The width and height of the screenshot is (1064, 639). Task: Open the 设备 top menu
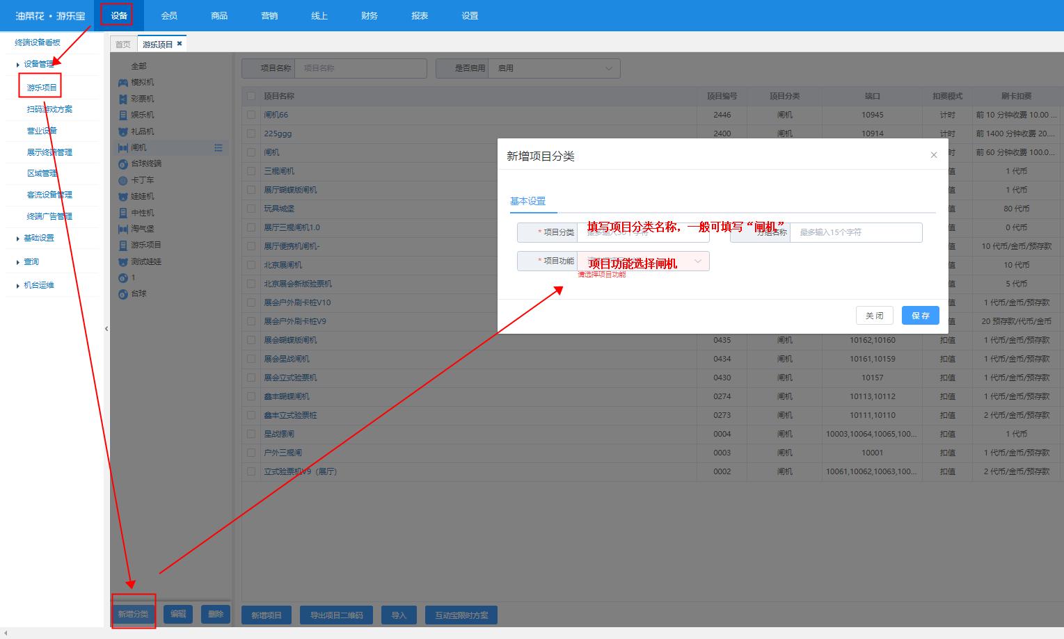[119, 15]
